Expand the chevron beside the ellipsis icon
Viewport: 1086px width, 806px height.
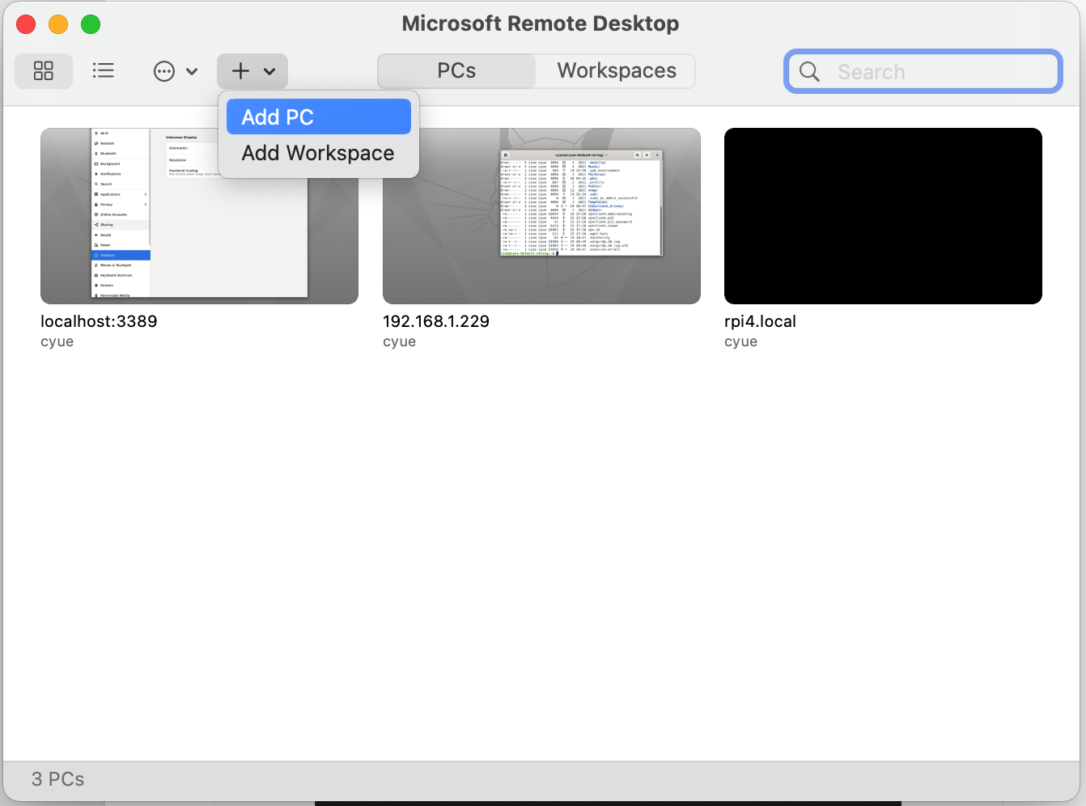[192, 71]
